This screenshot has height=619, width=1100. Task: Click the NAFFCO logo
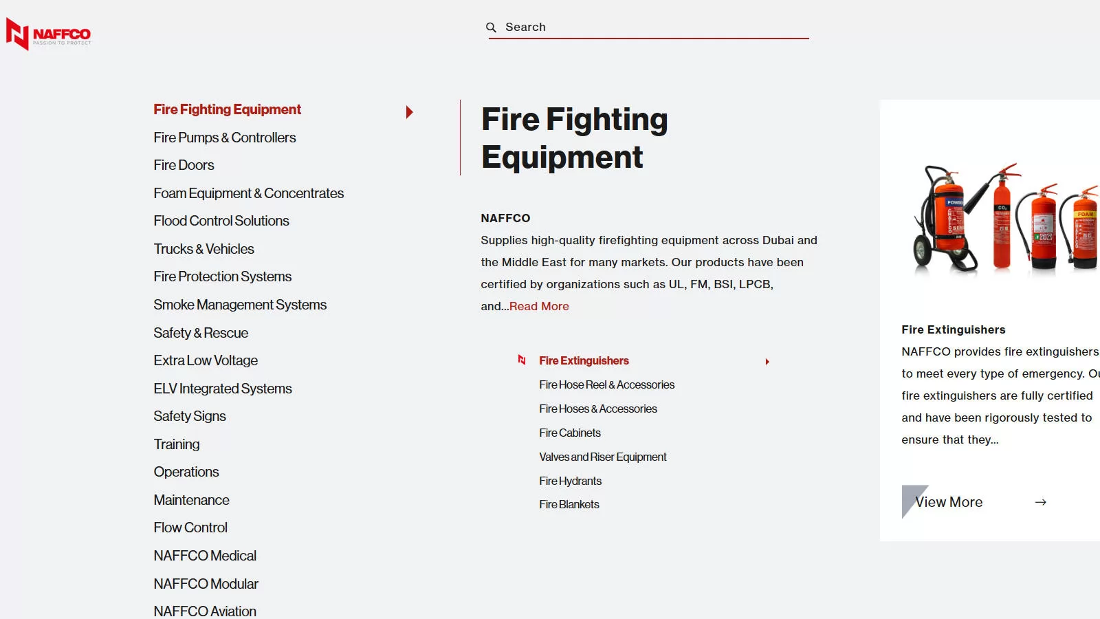pos(48,34)
